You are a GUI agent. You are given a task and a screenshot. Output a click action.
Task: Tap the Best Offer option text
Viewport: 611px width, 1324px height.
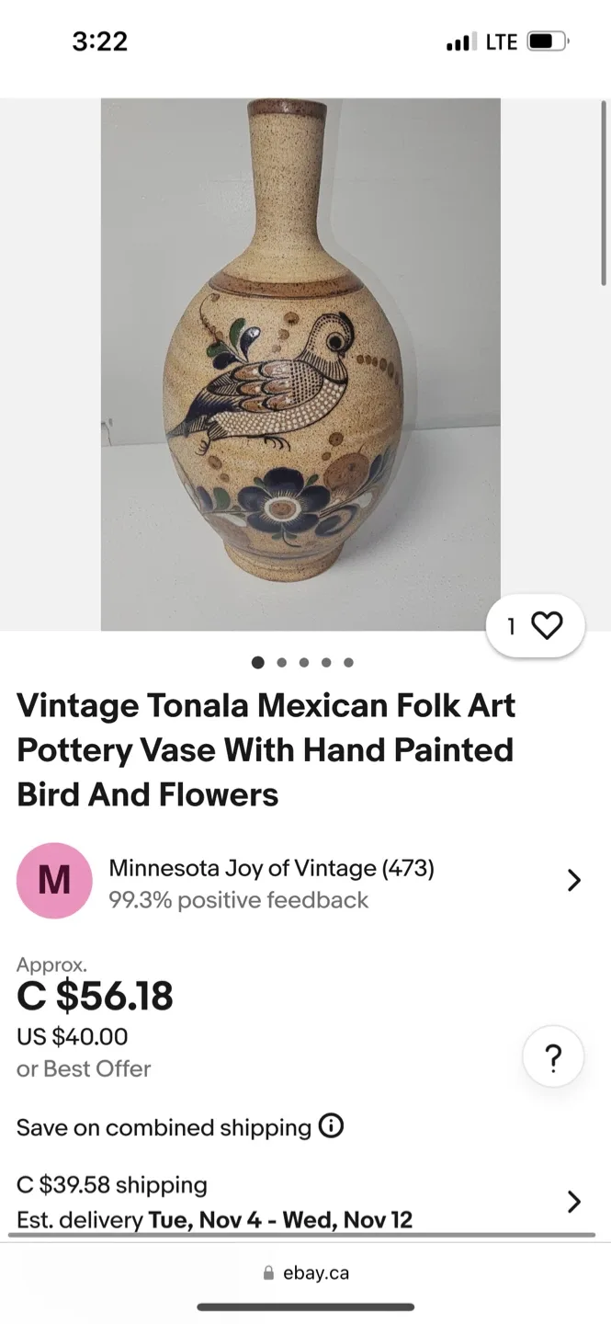pyautogui.click(x=84, y=1068)
